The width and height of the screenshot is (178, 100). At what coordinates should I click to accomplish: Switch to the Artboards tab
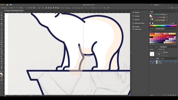(152, 58)
